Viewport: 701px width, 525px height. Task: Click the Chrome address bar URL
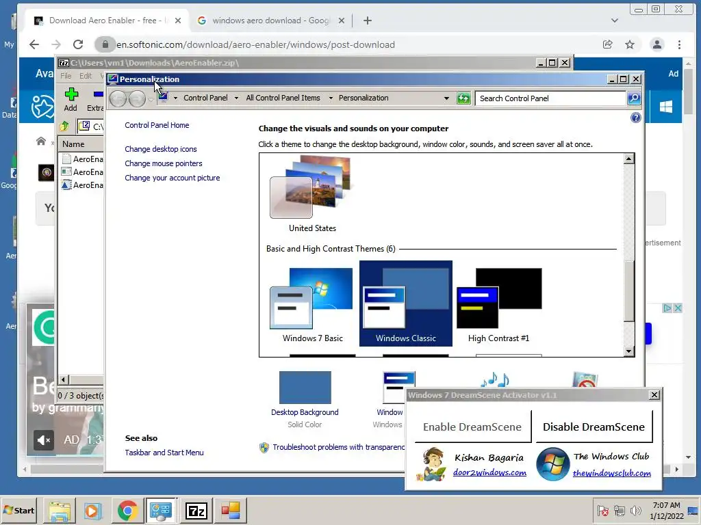coord(256,44)
